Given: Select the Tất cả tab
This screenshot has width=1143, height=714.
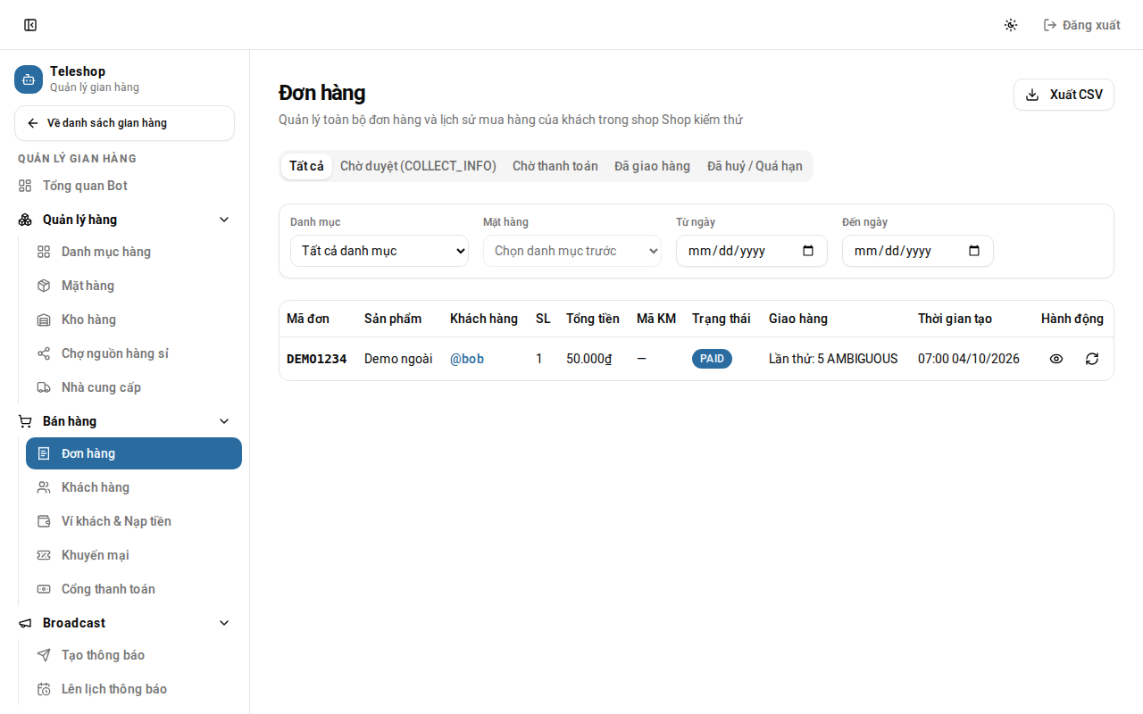Looking at the screenshot, I should [x=306, y=166].
